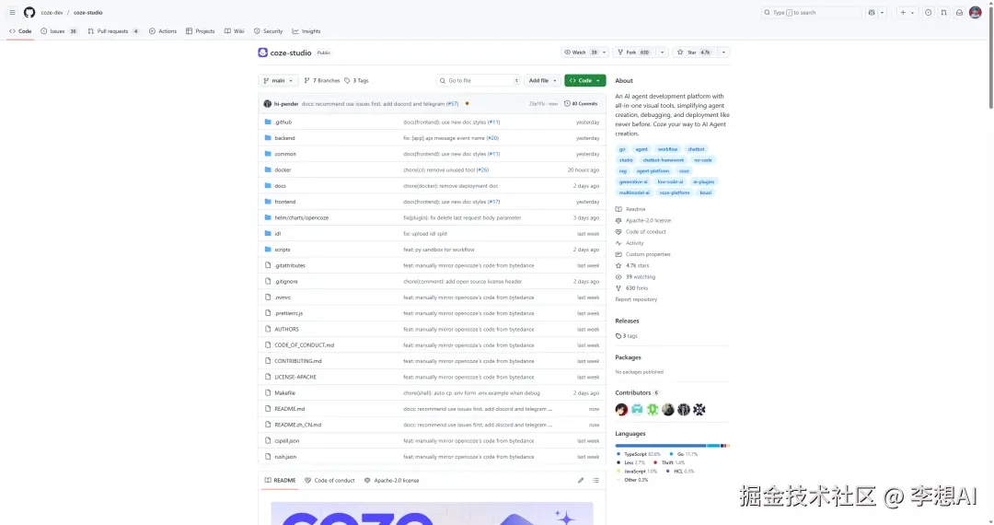The width and height of the screenshot is (994, 525).
Task: View the 40 Commits history
Action: (x=581, y=104)
